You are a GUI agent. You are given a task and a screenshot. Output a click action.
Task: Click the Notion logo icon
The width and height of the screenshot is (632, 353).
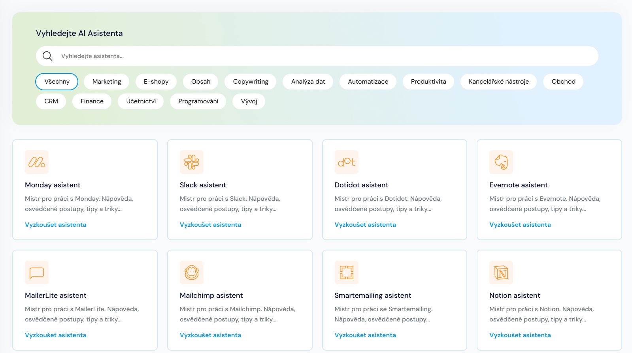[x=501, y=273]
